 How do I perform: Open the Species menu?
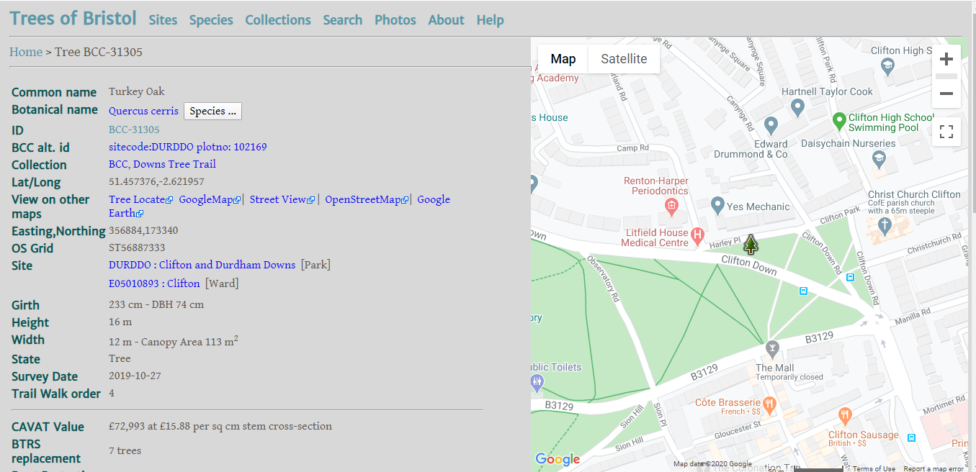coord(211,20)
